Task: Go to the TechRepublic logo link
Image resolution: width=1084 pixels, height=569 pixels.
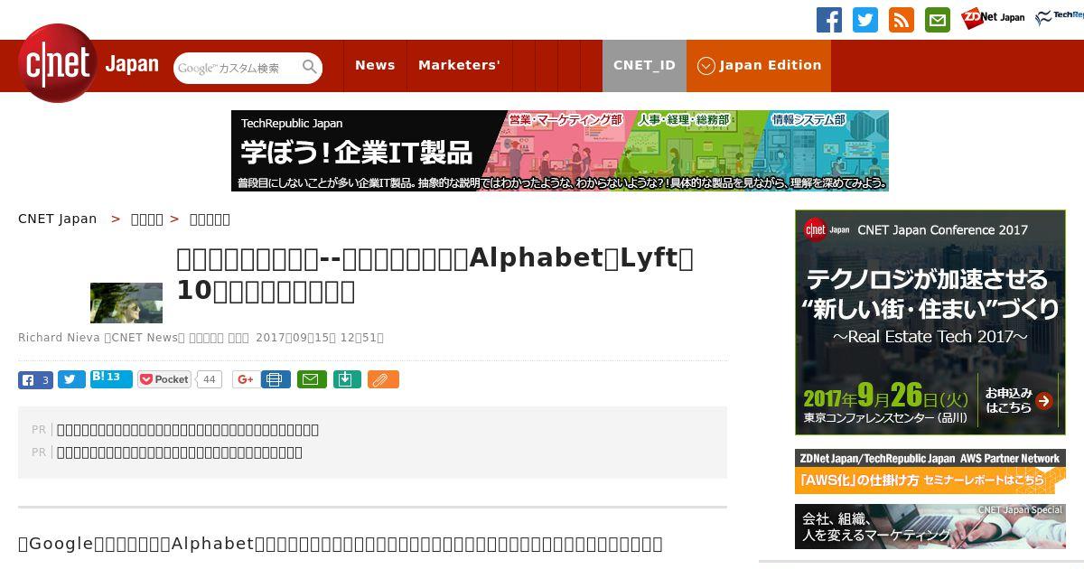Action: 1060,18
